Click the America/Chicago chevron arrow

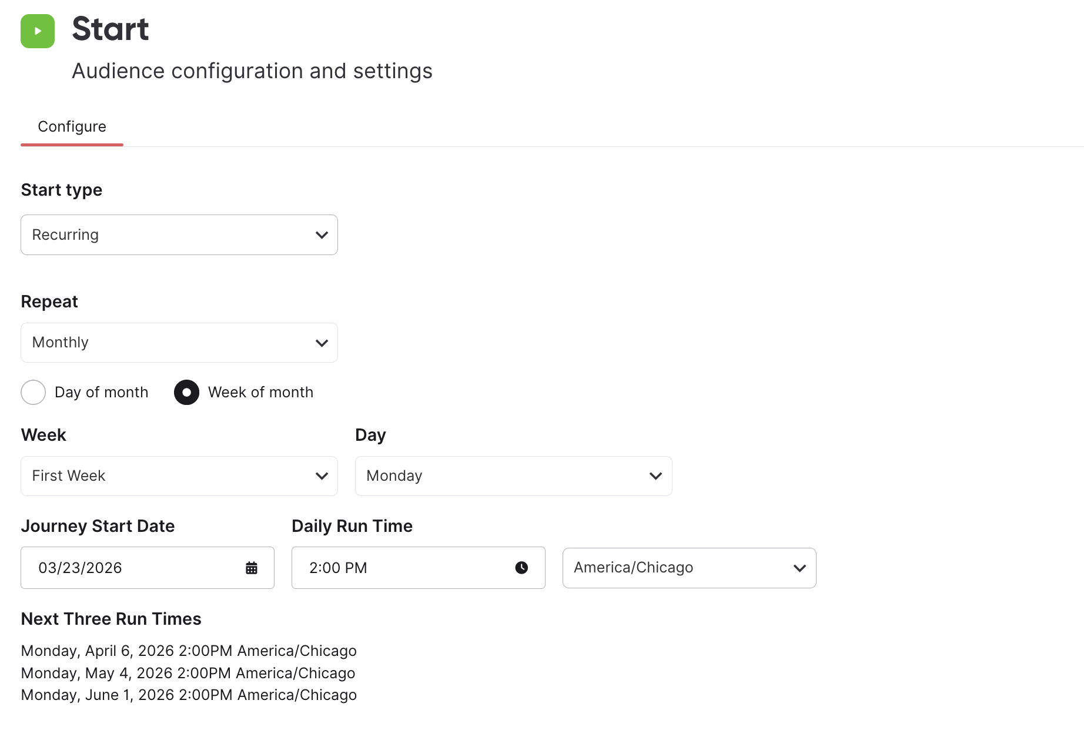point(799,568)
